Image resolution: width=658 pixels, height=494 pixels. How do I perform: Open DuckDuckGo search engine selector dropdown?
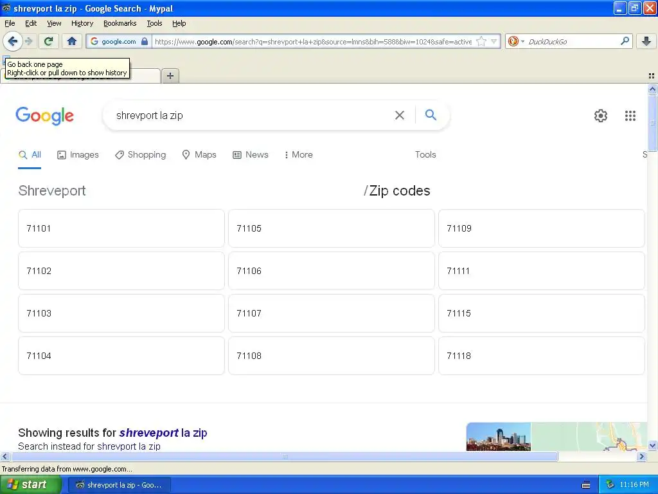[x=516, y=41]
